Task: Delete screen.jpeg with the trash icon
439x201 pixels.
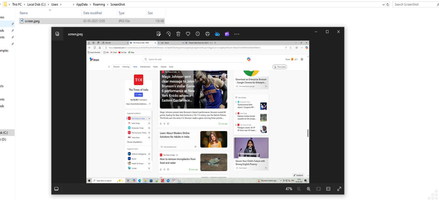Action: (178, 34)
